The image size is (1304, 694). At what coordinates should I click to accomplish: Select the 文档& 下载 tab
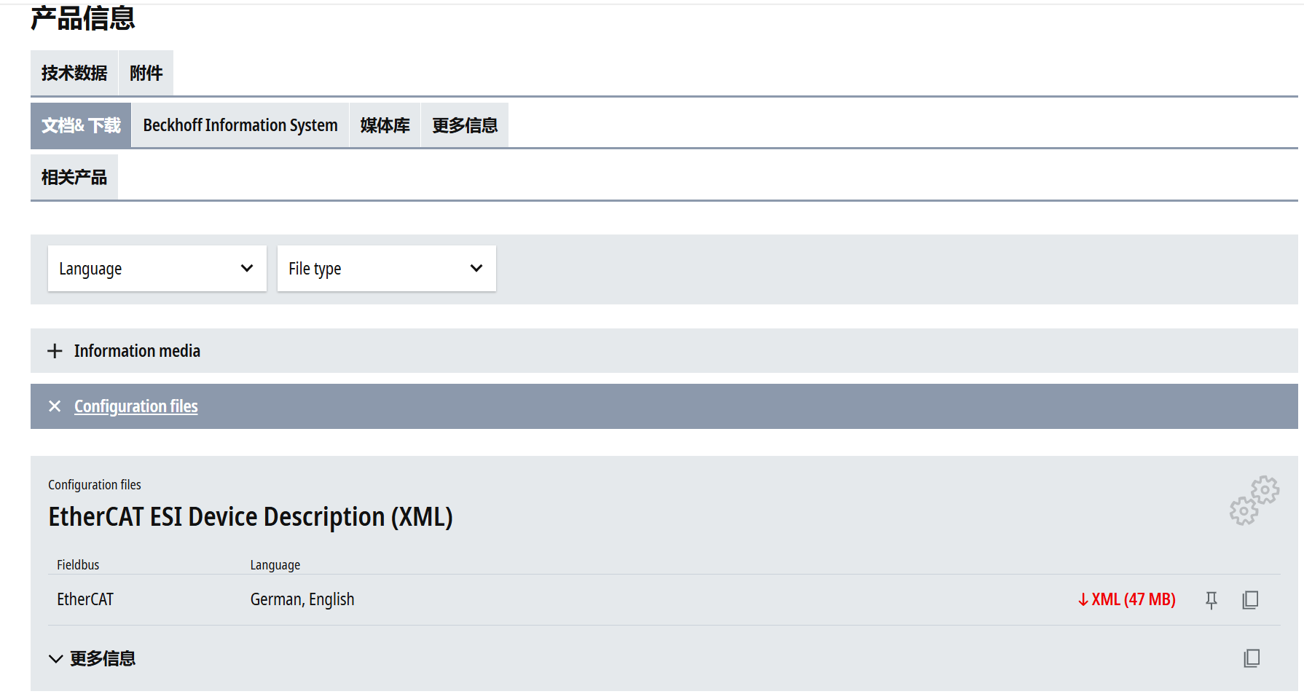click(81, 125)
